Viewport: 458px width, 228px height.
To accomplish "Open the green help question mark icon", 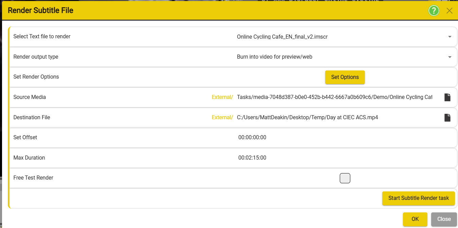I will pos(434,11).
